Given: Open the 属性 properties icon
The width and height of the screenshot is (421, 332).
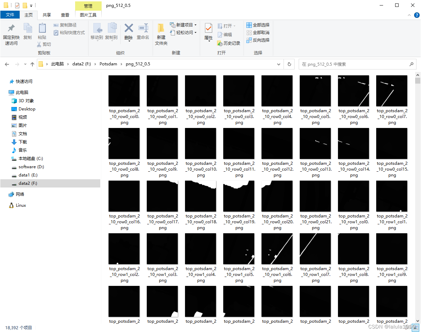Looking at the screenshot, I should (x=208, y=28).
